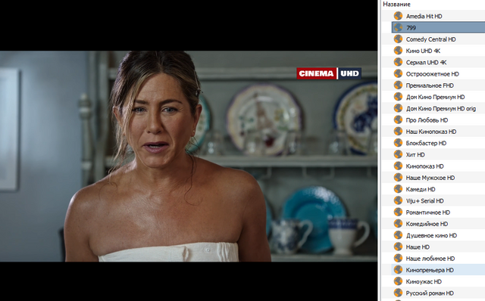
Task: Click the channel icon beside Премиальное FHD
Action: click(x=398, y=85)
